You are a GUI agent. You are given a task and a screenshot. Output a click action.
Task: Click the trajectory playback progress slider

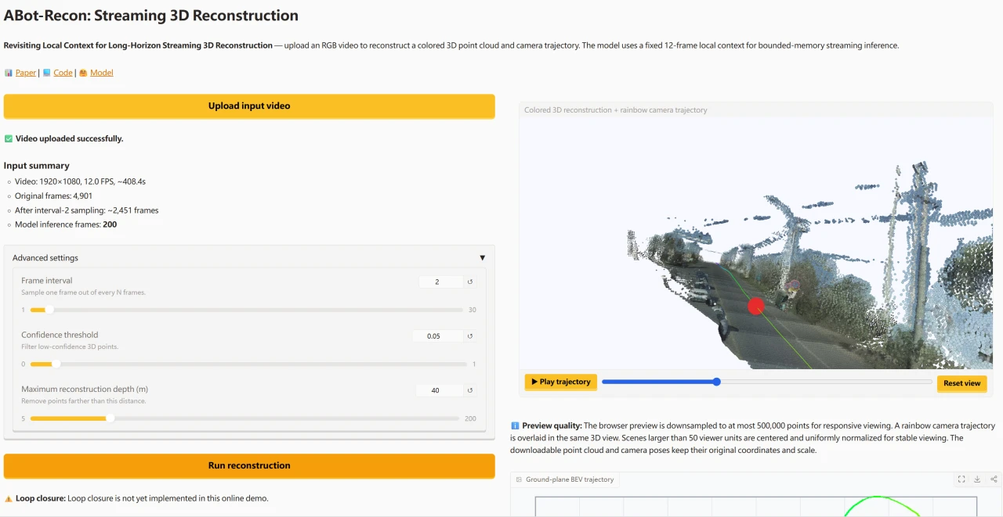pyautogui.click(x=767, y=382)
